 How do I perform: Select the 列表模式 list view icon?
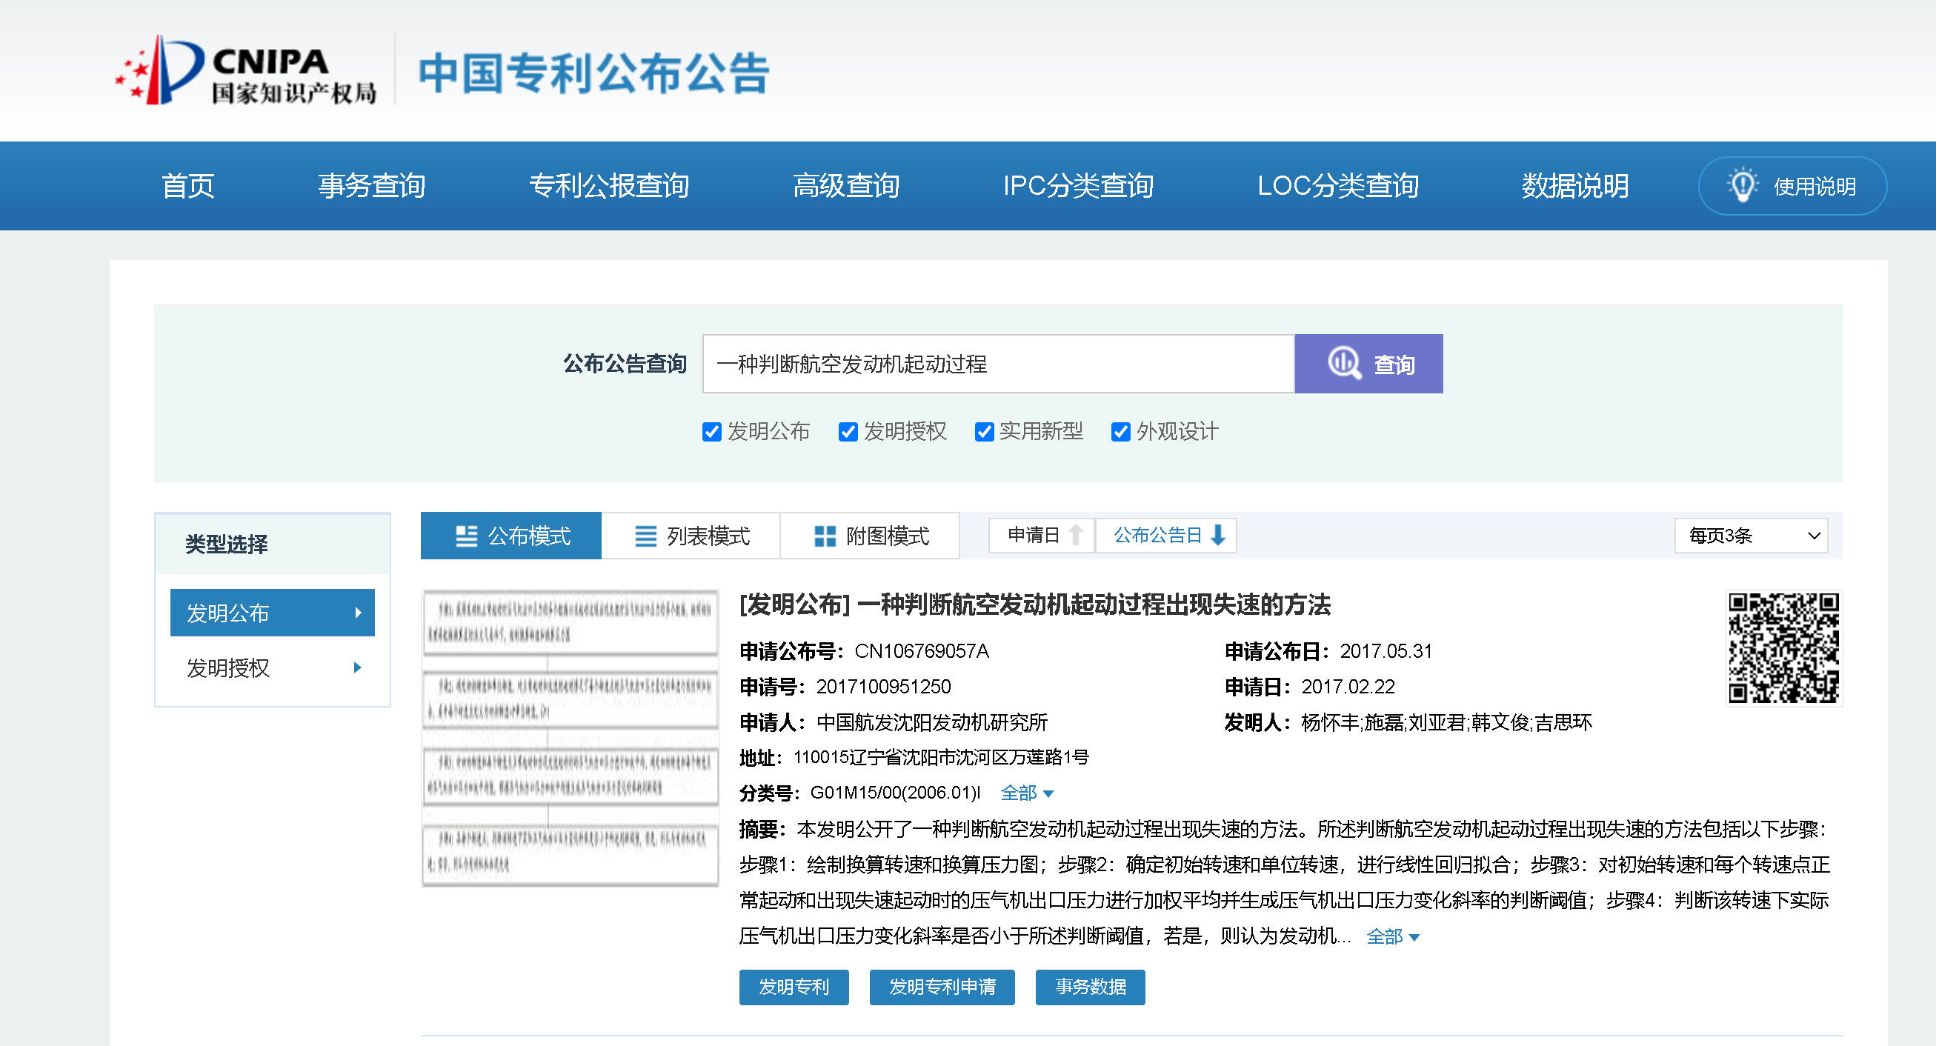(645, 536)
